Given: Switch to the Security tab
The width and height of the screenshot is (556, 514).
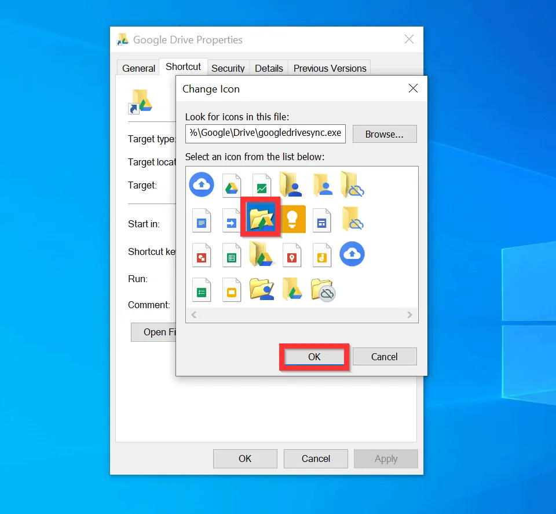Looking at the screenshot, I should coord(228,68).
